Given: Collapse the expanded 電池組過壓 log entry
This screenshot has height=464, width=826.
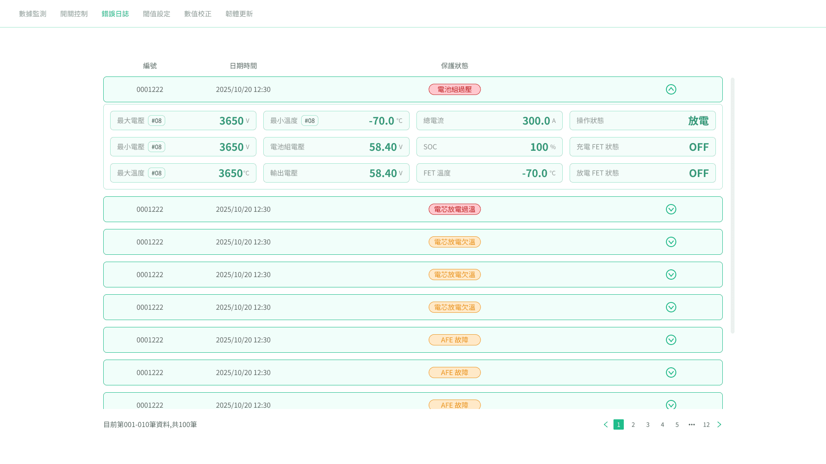Looking at the screenshot, I should coord(671,89).
